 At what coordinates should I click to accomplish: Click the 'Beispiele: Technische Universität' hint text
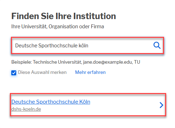46,62
